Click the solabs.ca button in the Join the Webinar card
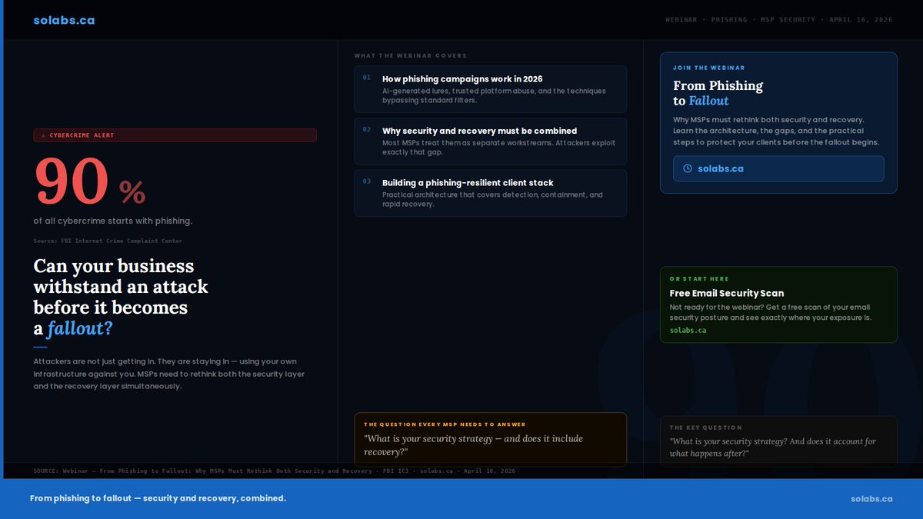 [x=779, y=168]
